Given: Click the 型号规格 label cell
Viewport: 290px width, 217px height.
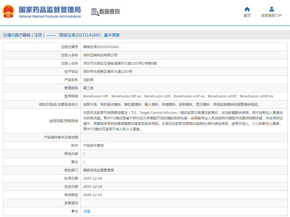Looking at the screenshot, I should 42,96.
